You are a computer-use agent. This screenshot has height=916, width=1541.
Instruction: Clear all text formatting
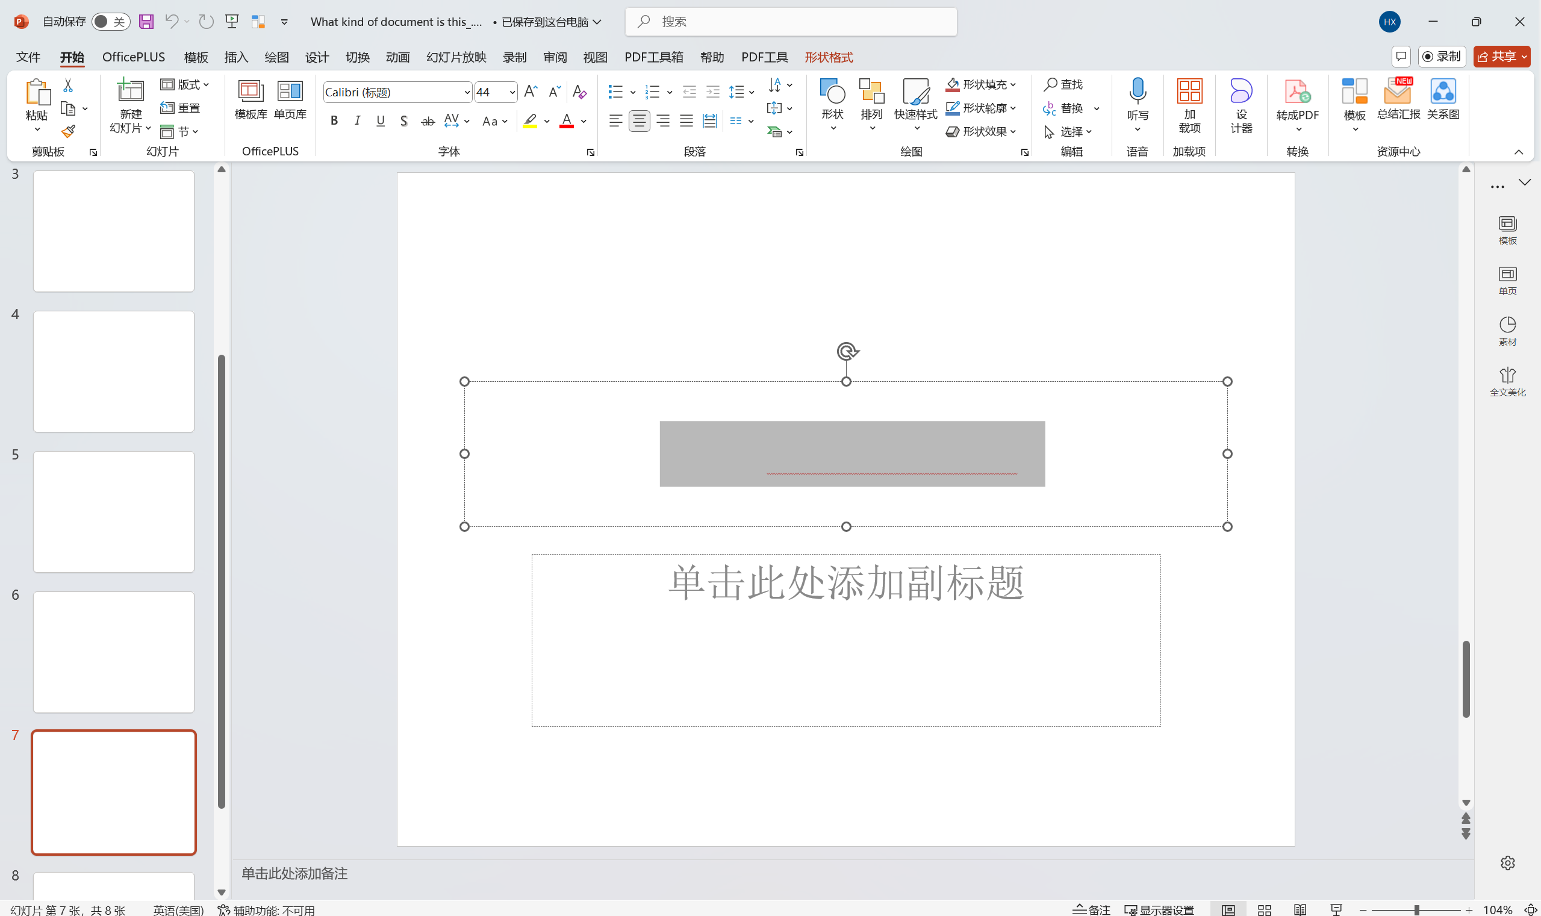(x=579, y=92)
